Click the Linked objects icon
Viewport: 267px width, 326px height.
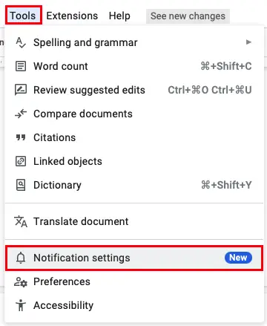tap(21, 161)
